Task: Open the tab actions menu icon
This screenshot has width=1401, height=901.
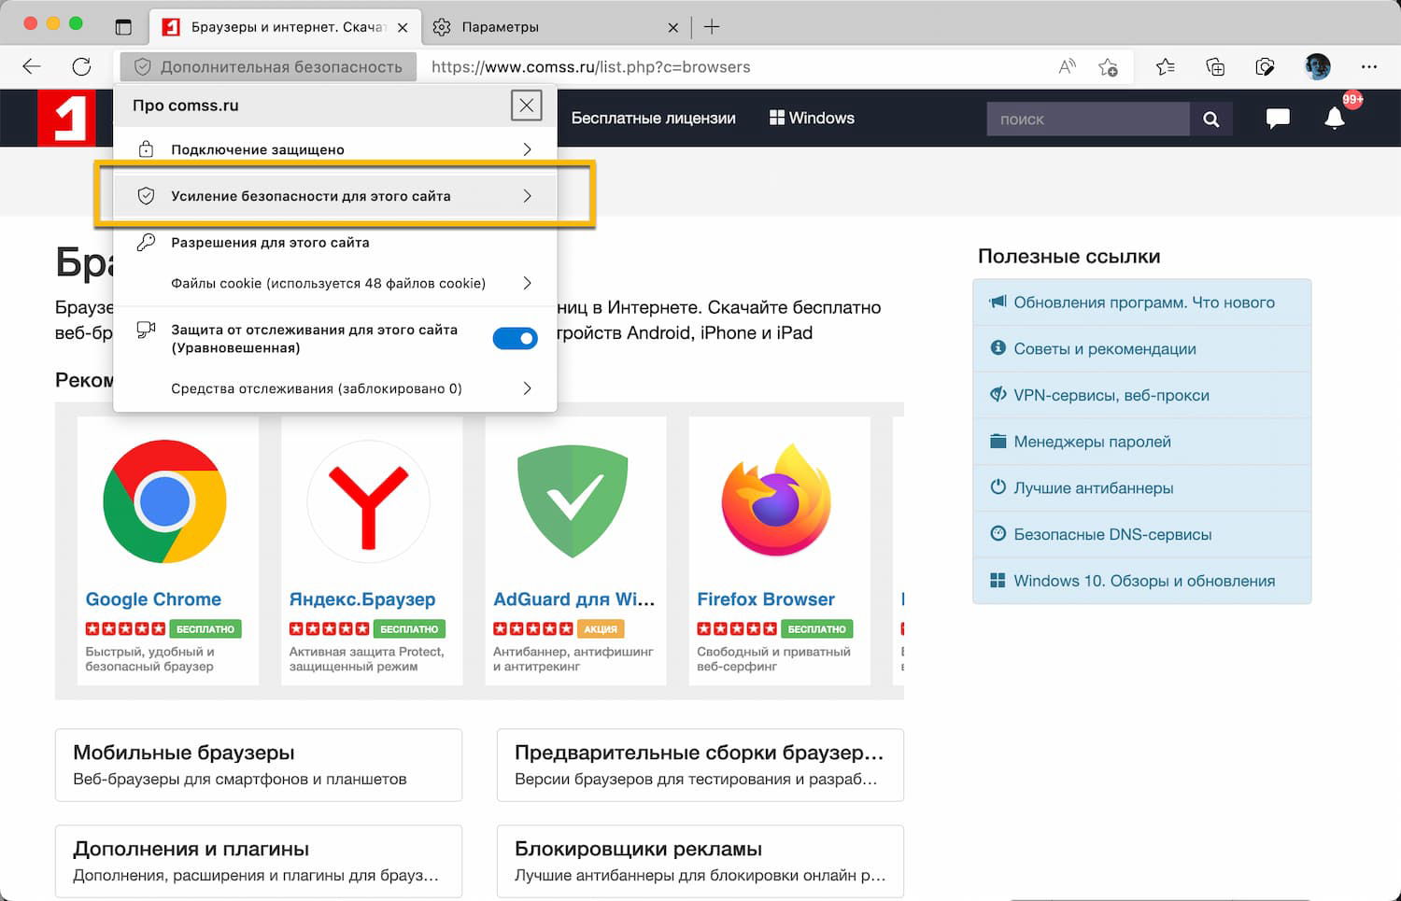Action: click(x=123, y=27)
